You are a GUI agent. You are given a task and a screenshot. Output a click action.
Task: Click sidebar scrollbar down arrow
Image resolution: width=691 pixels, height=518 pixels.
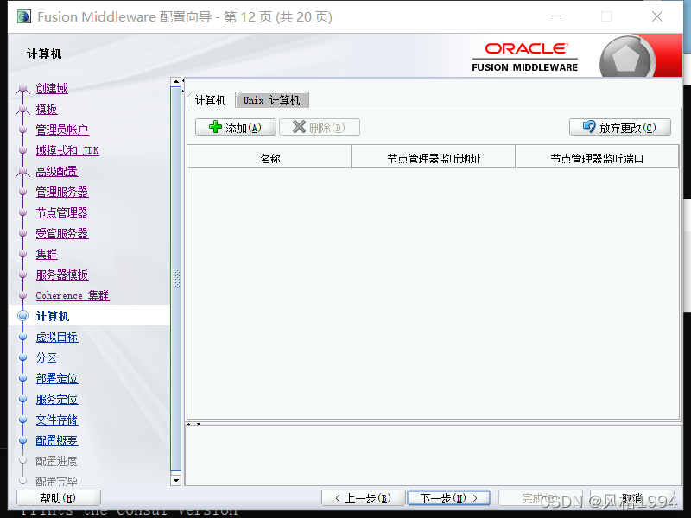click(176, 480)
